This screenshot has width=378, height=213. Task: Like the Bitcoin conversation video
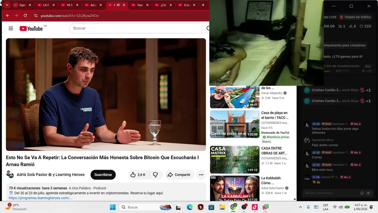[x=138, y=175]
